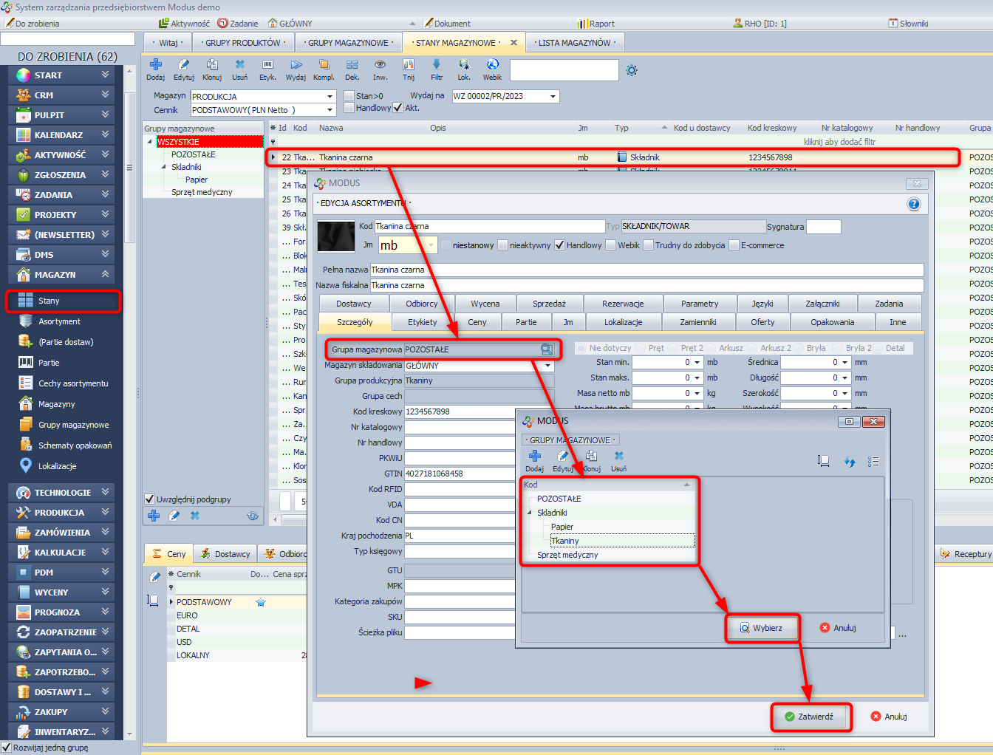Click magnifier icon in Grupa magazynowa field
Screen dimensions: 993x755
point(546,349)
